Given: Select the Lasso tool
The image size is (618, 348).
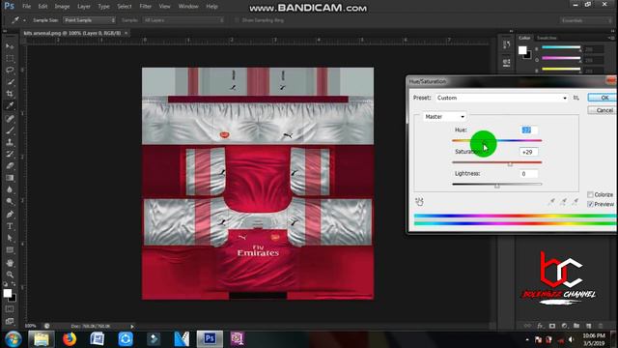Looking at the screenshot, I should point(10,71).
